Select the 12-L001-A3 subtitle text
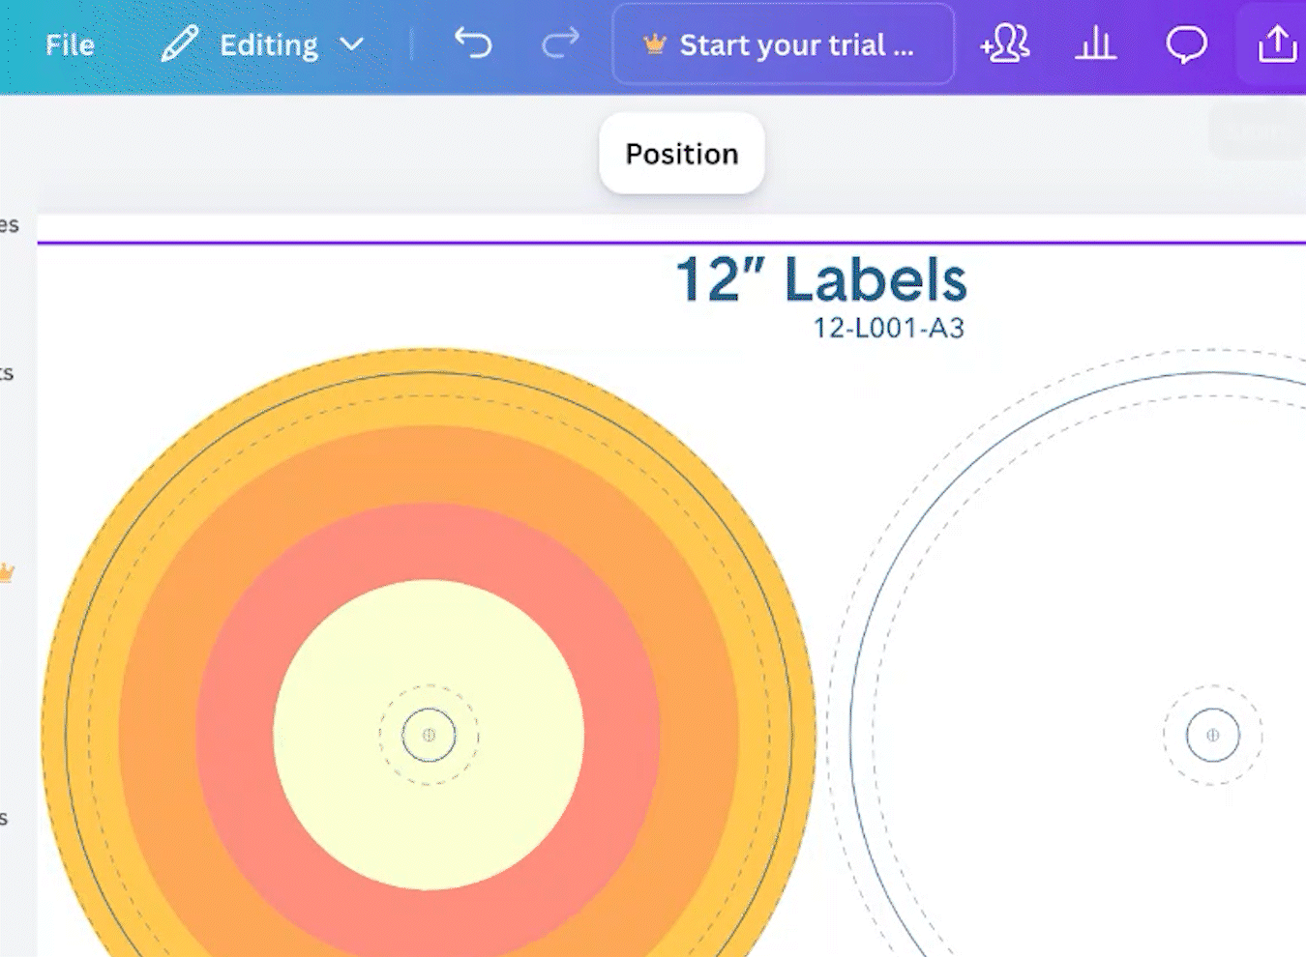Screen dimensions: 1306x957 tap(888, 329)
